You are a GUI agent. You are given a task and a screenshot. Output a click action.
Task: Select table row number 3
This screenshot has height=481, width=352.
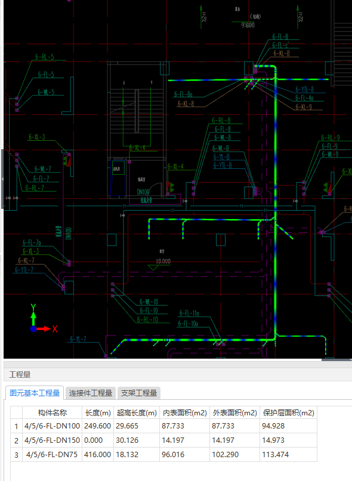(x=16, y=455)
